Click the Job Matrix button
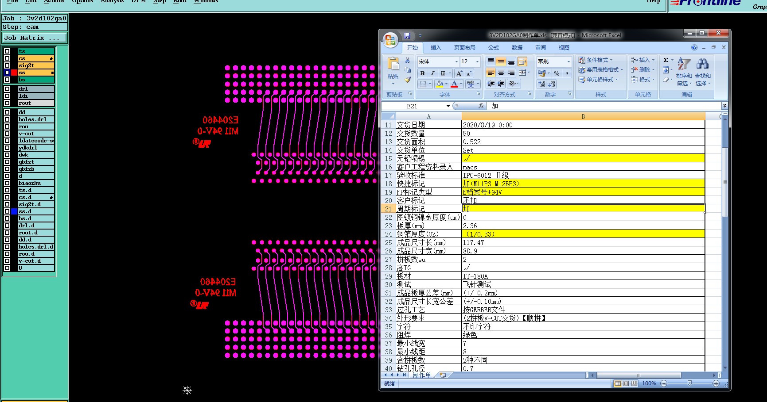This screenshot has height=402, width=767. (x=34, y=38)
